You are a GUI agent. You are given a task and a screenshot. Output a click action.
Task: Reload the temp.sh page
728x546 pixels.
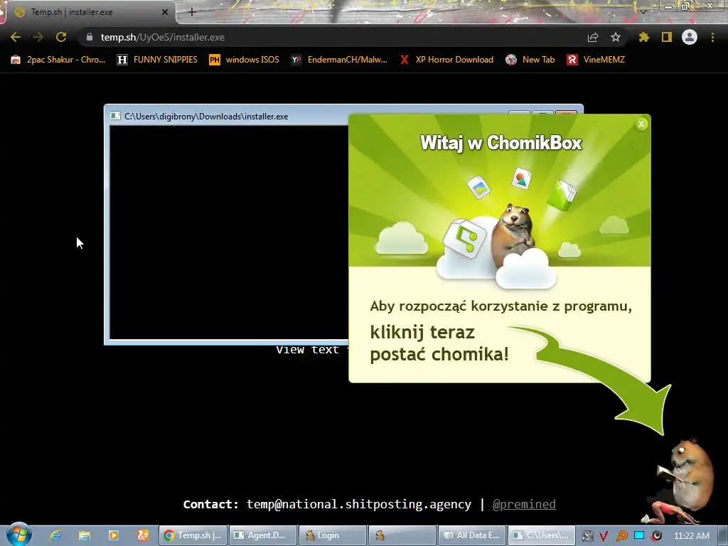61,37
